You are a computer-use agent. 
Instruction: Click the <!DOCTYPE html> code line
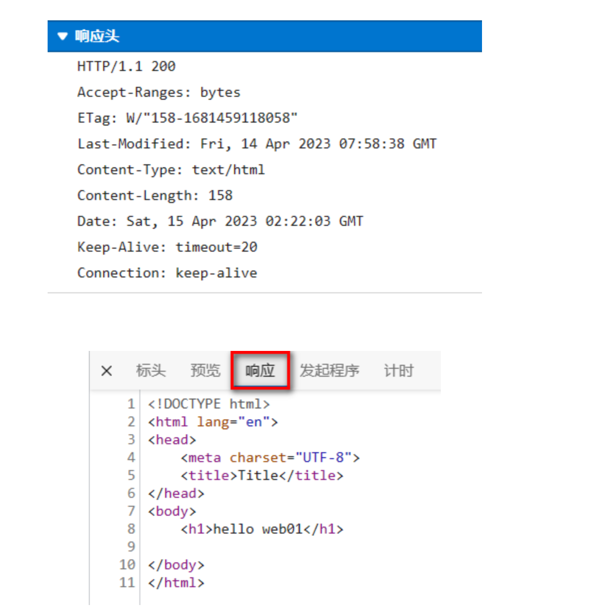tap(209, 404)
